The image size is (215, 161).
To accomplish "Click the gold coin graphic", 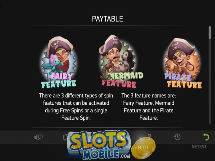I will pos(144,148).
